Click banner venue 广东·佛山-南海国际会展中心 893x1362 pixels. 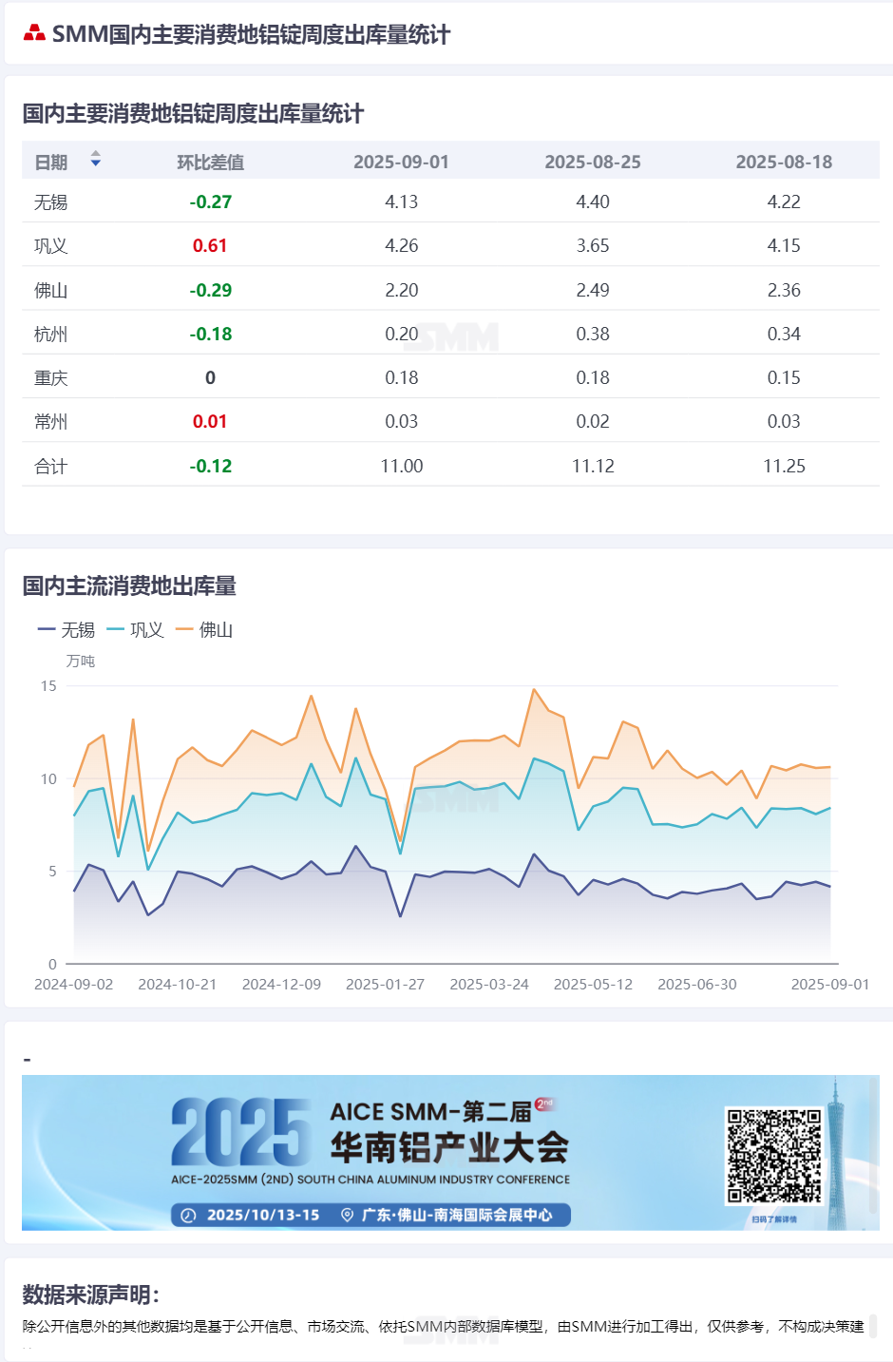pyautogui.click(x=457, y=1215)
